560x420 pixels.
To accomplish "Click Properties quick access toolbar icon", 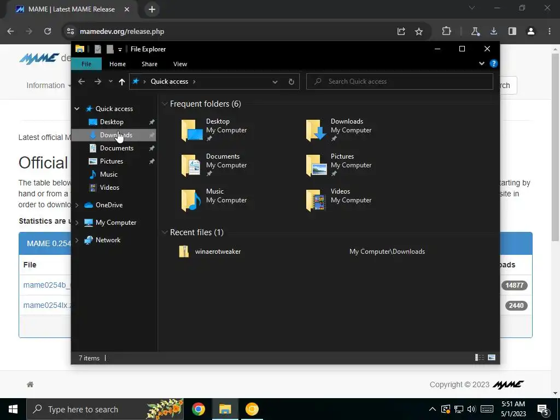I will [x=97, y=49].
